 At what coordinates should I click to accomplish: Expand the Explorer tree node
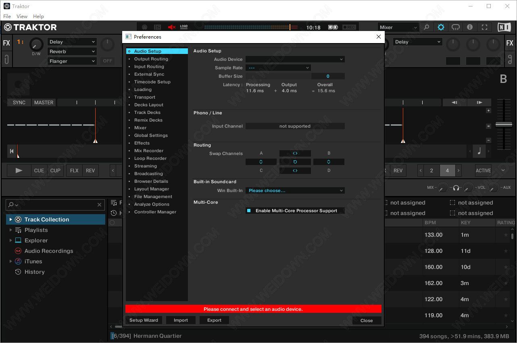pyautogui.click(x=10, y=240)
